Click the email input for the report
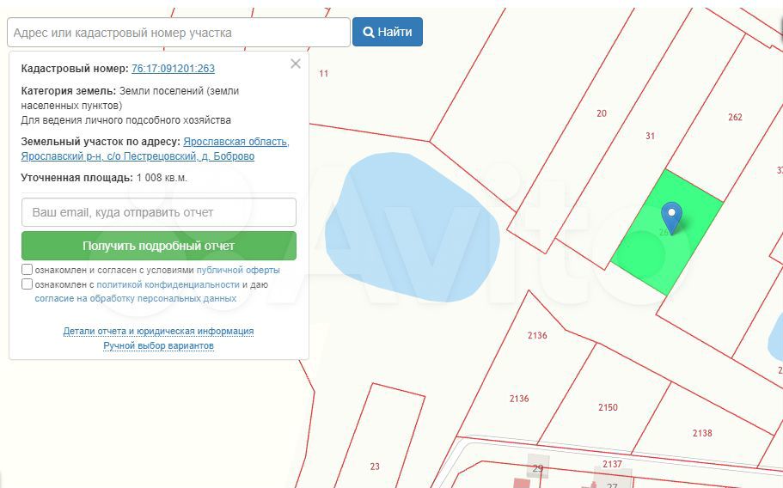783x488 pixels. [x=159, y=212]
